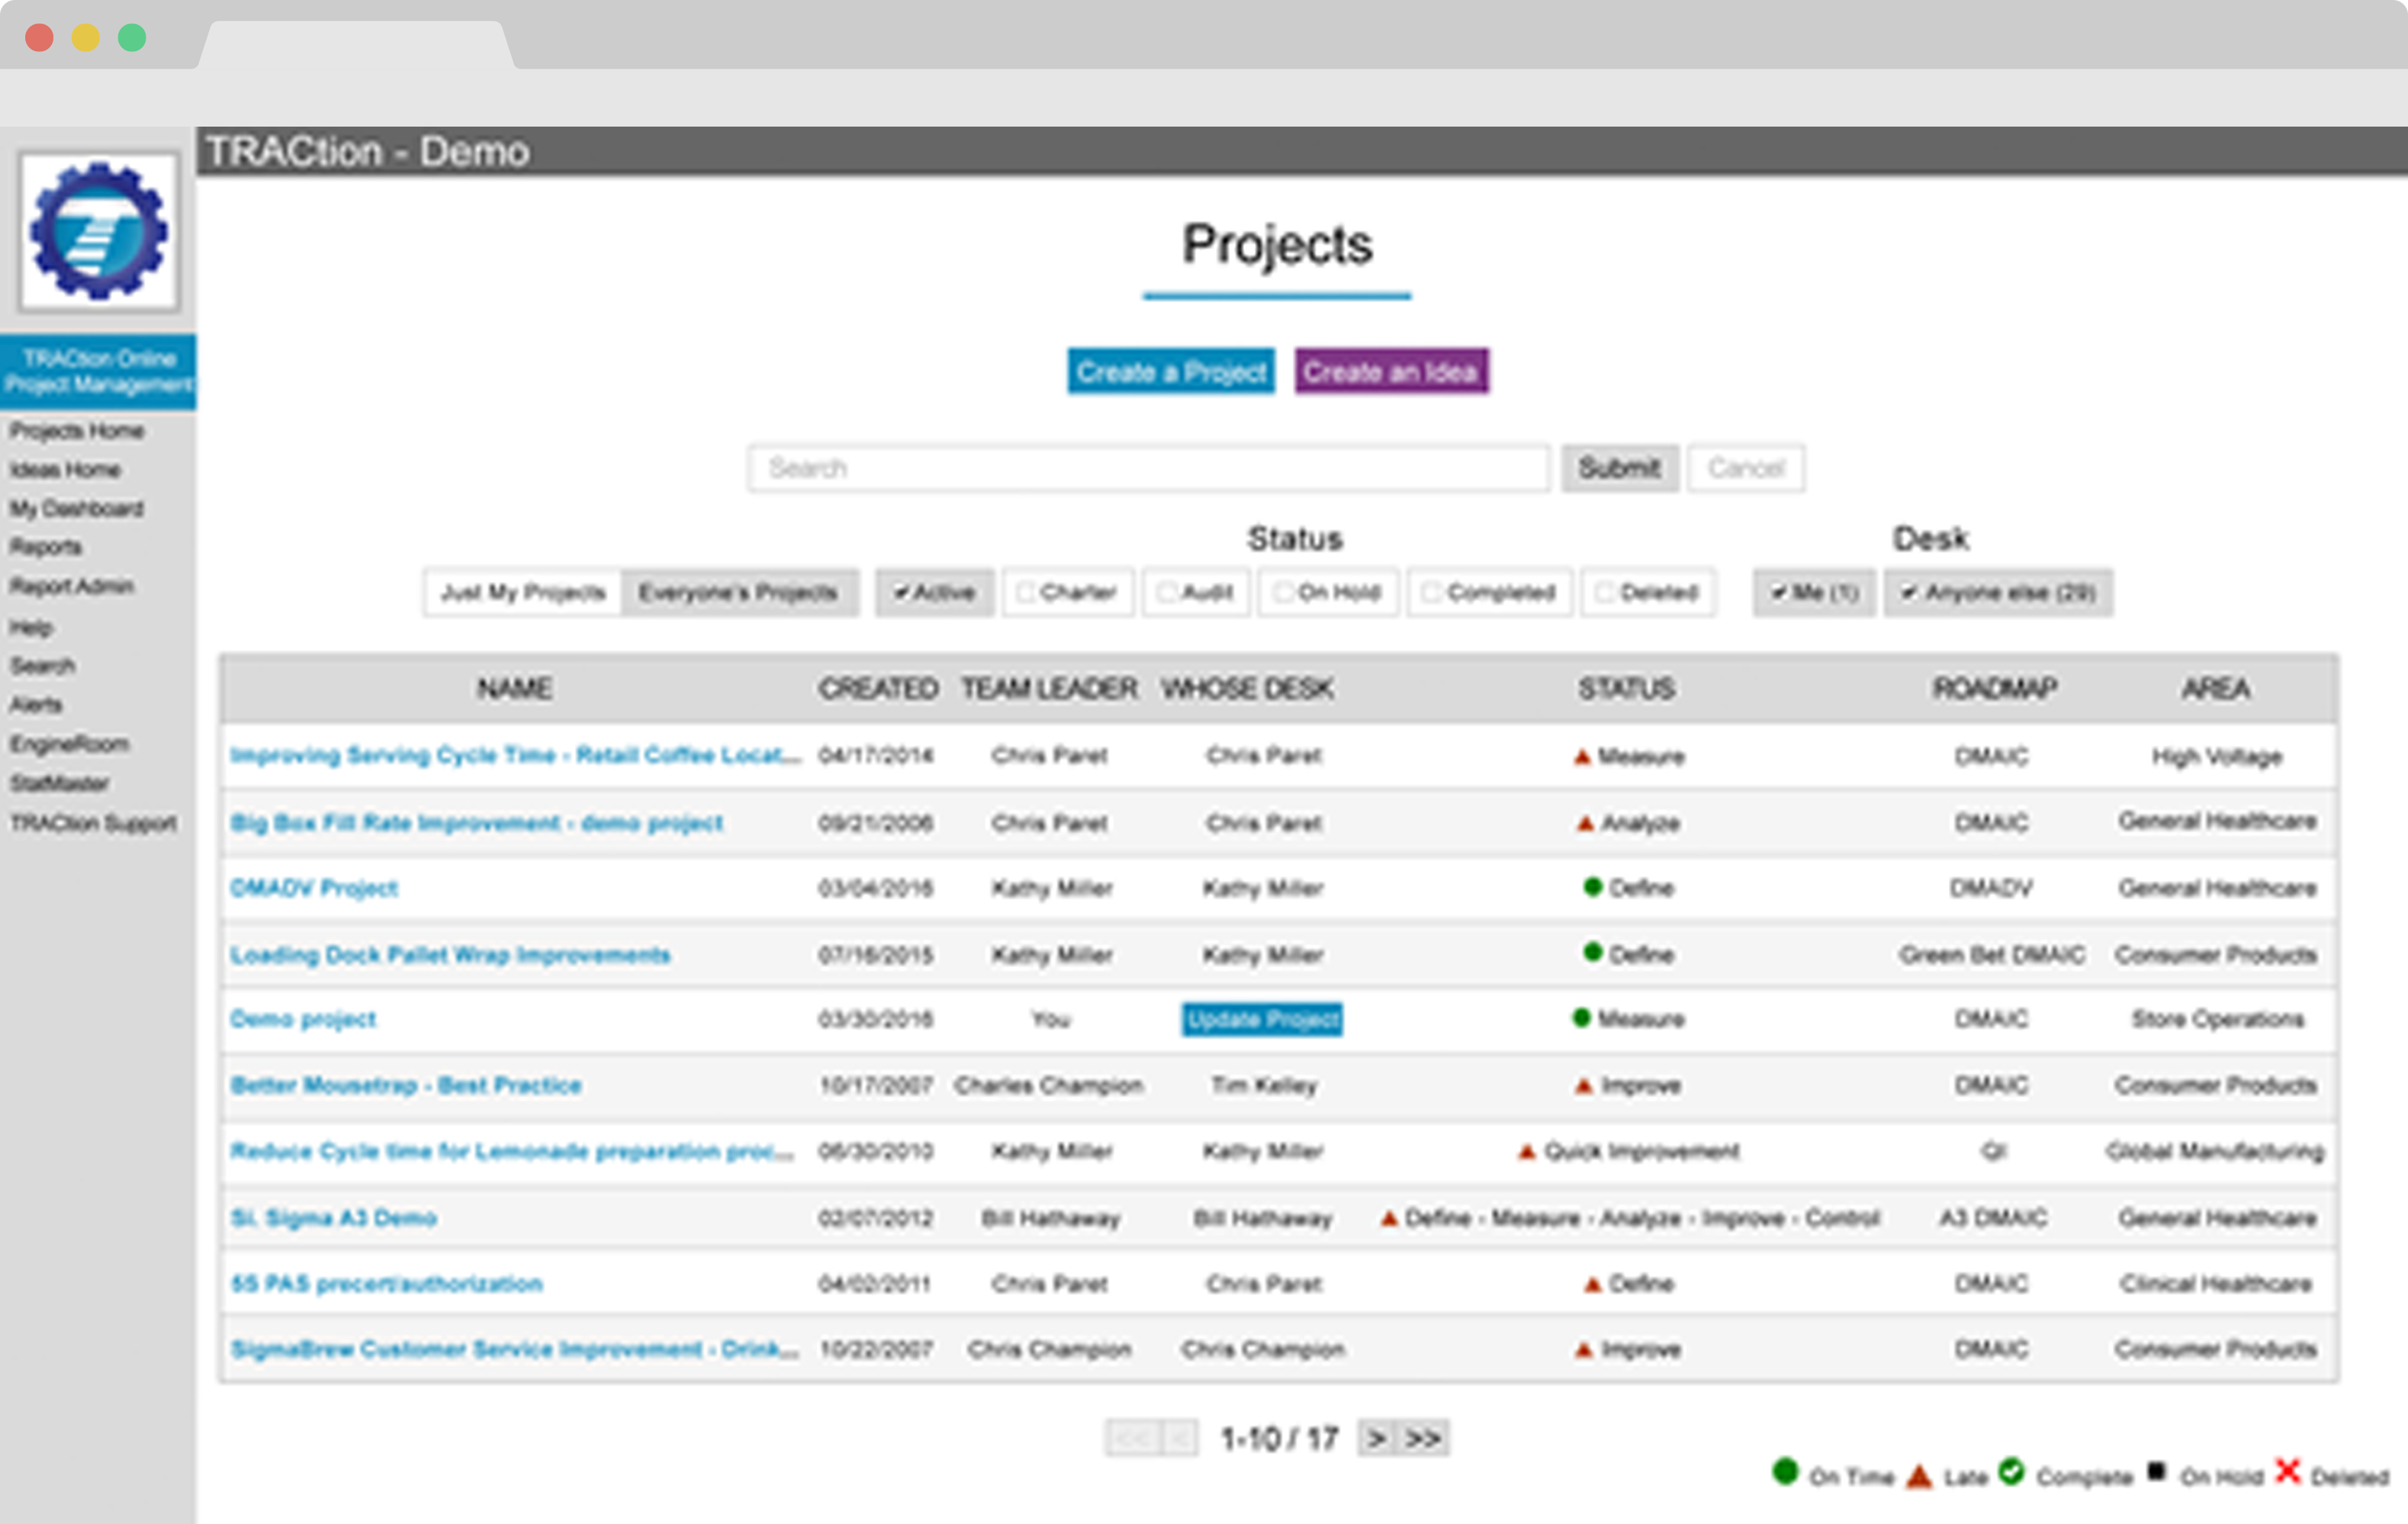Jump to last page using double arrow
The image size is (2408, 1524).
coord(1422,1437)
